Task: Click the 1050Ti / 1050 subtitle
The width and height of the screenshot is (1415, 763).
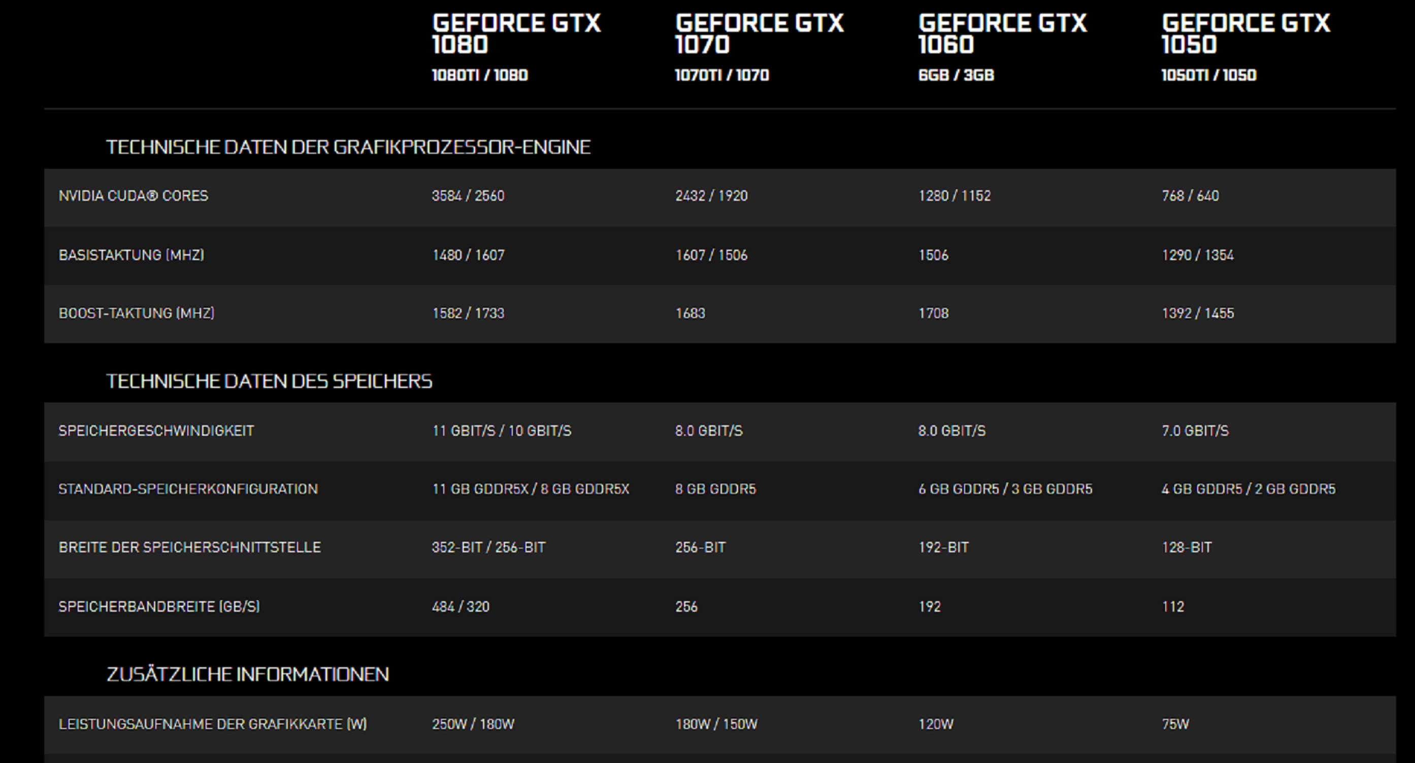Action: coord(1208,75)
